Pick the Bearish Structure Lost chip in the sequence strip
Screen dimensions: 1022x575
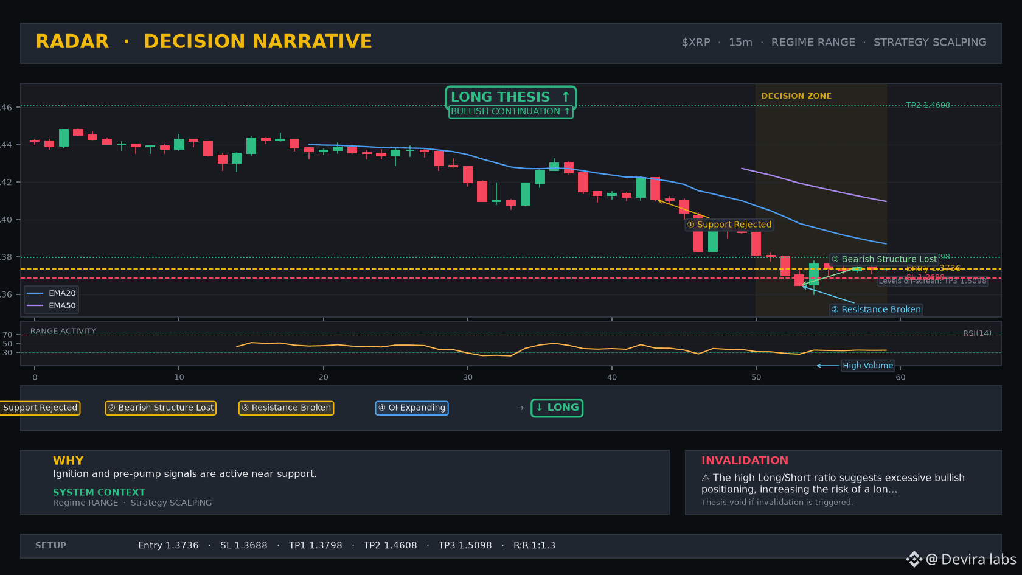pyautogui.click(x=161, y=408)
